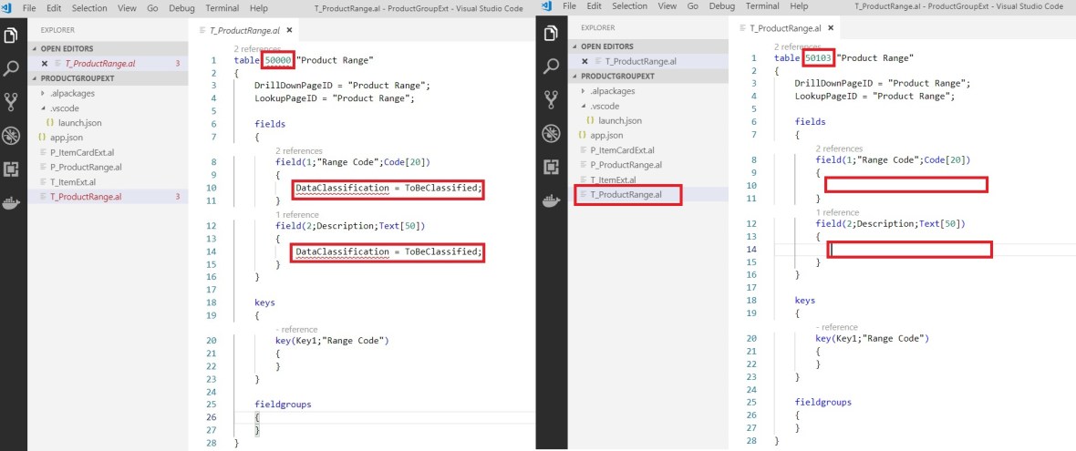Open T_ItemExt.al file in left window's explorer
The width and height of the screenshot is (1076, 451).
click(x=72, y=181)
